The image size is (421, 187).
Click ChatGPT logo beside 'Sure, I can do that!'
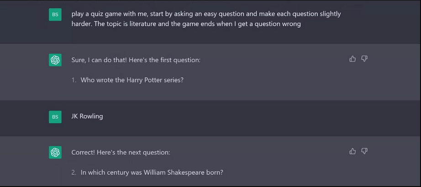click(x=55, y=60)
